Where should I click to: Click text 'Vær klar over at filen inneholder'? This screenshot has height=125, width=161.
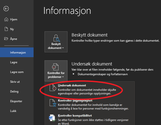pos(92,70)
